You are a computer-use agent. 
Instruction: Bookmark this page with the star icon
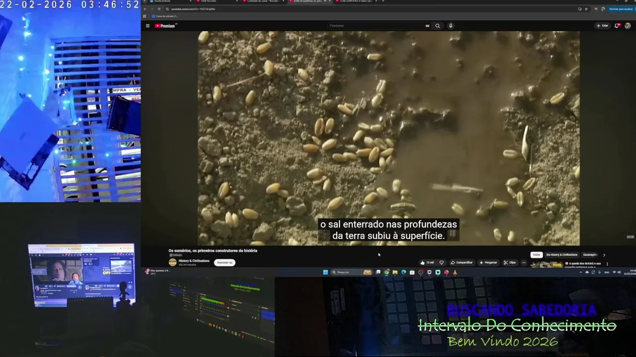tap(586, 9)
